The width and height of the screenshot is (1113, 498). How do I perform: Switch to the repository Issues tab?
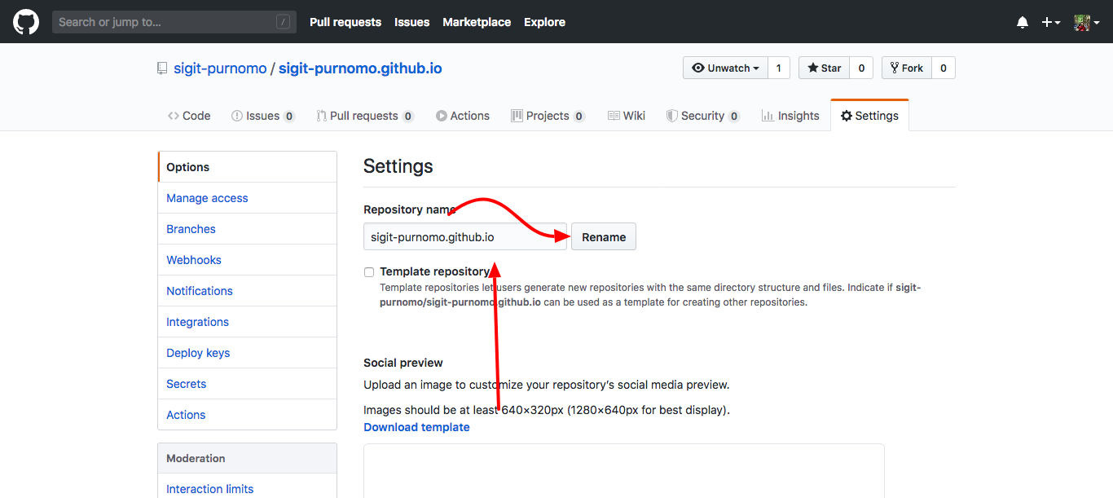[x=263, y=116]
